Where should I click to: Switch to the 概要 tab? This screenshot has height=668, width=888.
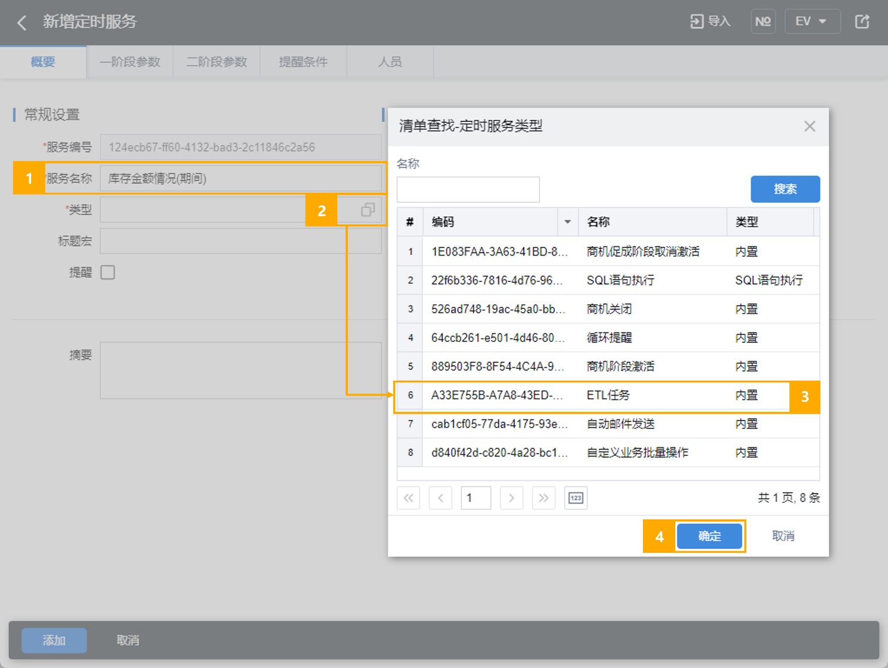43,62
